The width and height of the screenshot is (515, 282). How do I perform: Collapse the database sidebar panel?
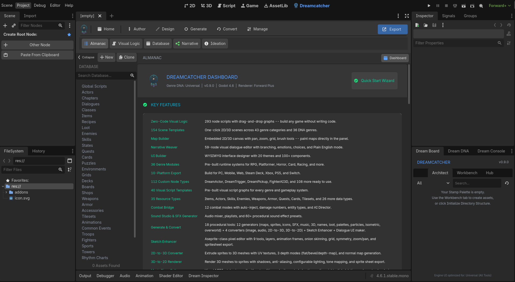click(86, 57)
